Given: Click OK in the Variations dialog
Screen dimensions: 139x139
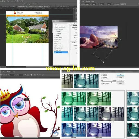Looking at the screenshot, I should pos(120,75).
